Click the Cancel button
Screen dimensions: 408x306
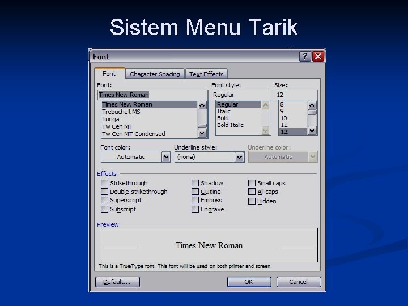[x=299, y=282]
